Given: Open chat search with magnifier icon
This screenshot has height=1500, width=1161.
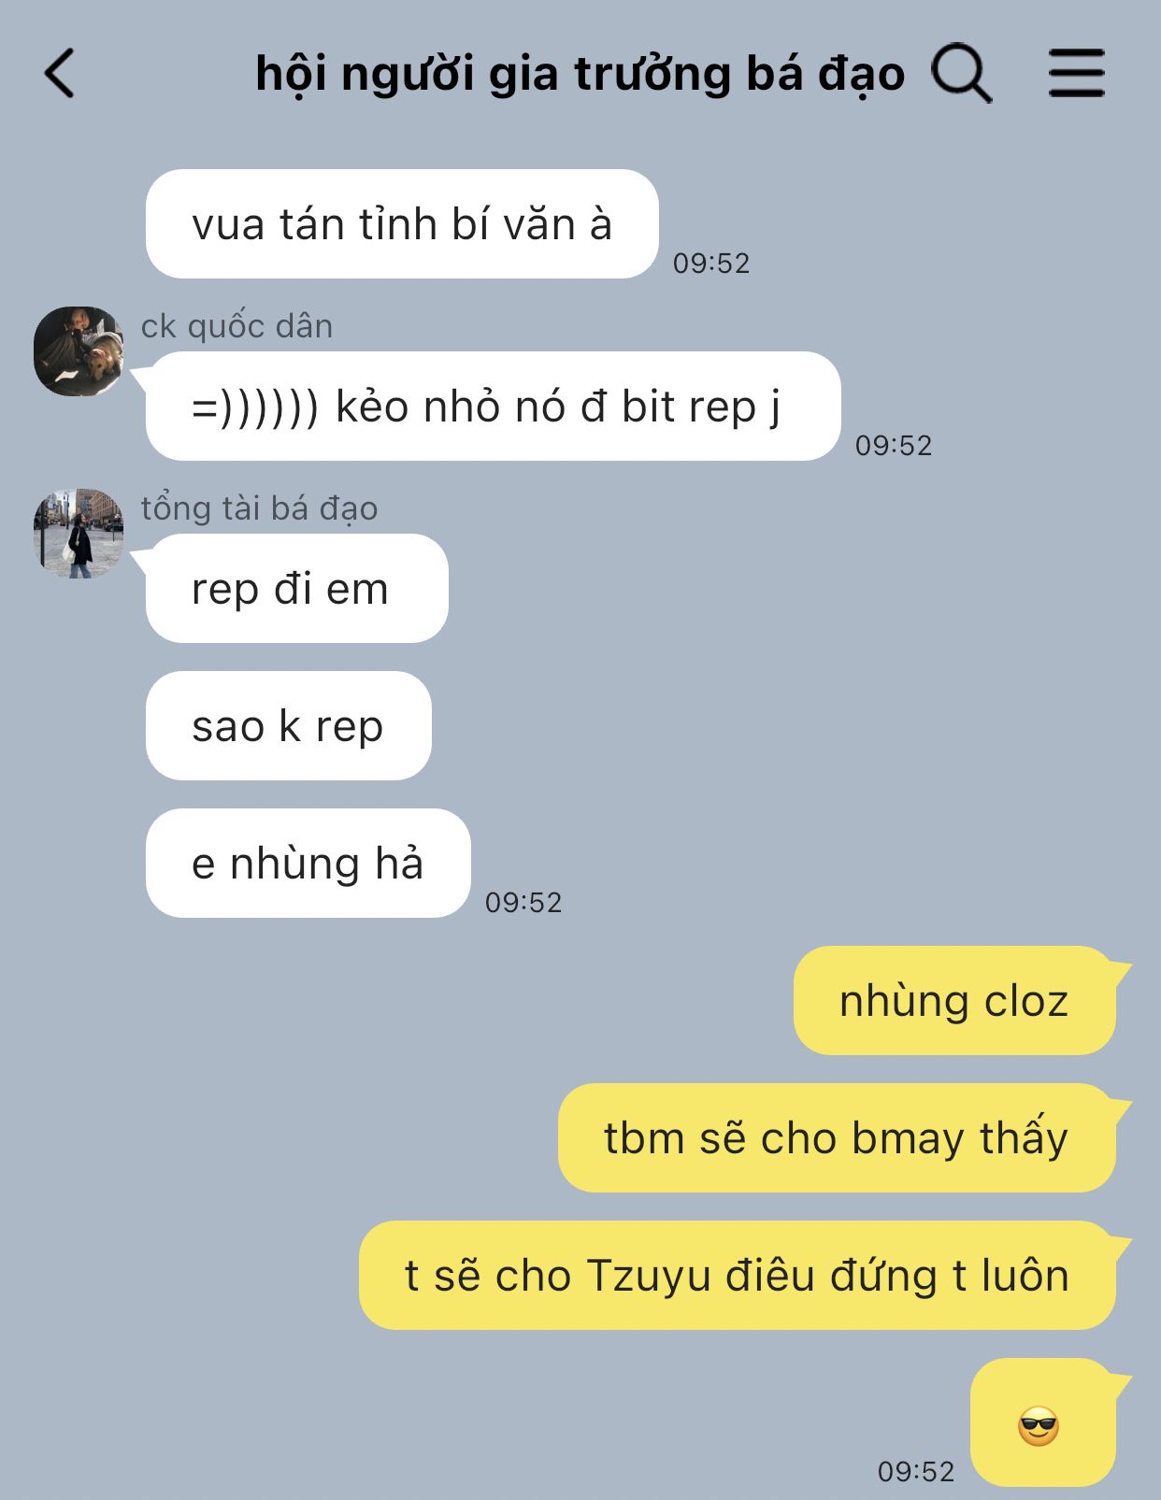Looking at the screenshot, I should point(961,74).
